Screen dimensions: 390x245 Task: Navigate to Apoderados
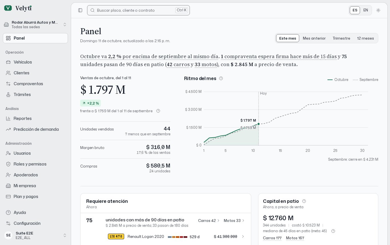35,175
